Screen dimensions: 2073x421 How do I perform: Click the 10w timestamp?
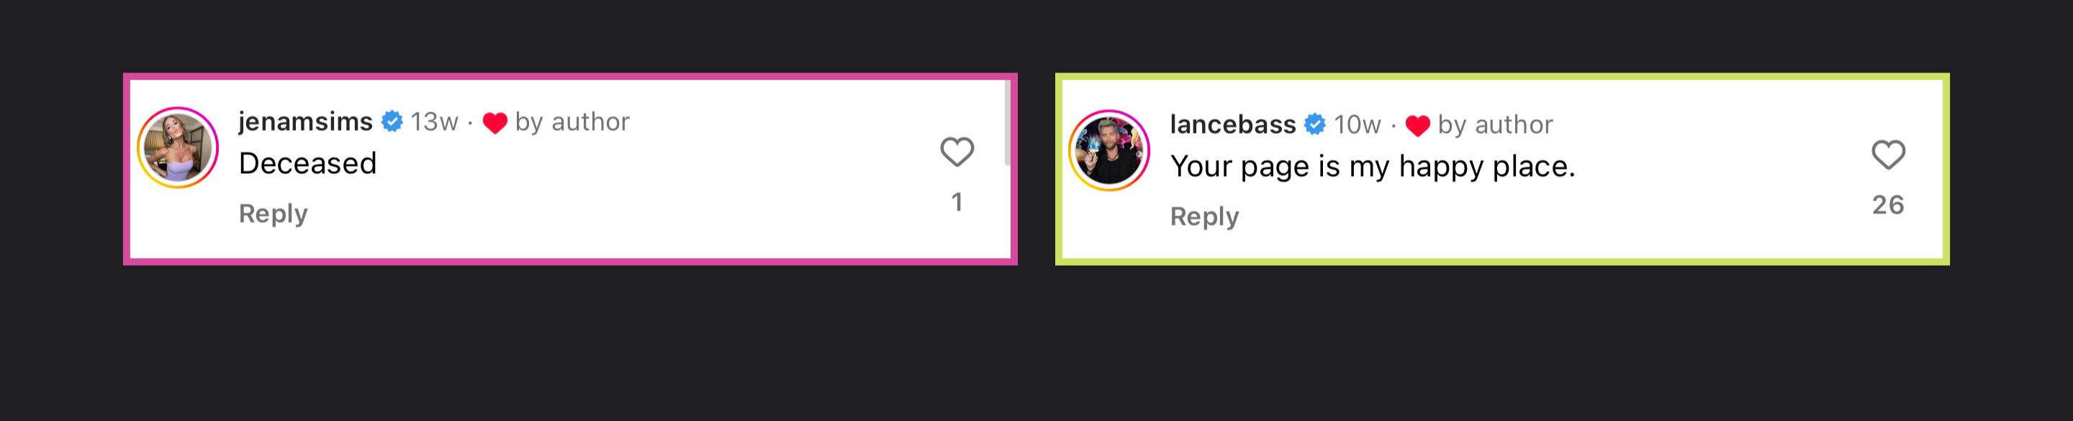pyautogui.click(x=1357, y=125)
